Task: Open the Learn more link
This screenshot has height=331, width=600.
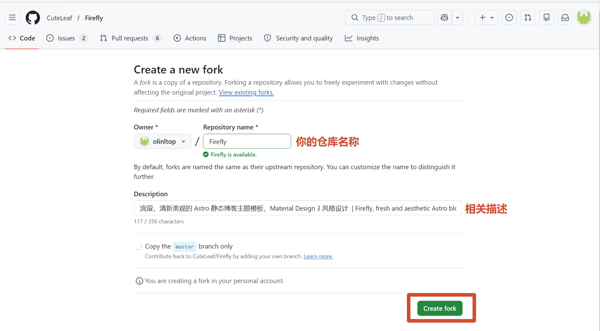Action: pyautogui.click(x=318, y=256)
